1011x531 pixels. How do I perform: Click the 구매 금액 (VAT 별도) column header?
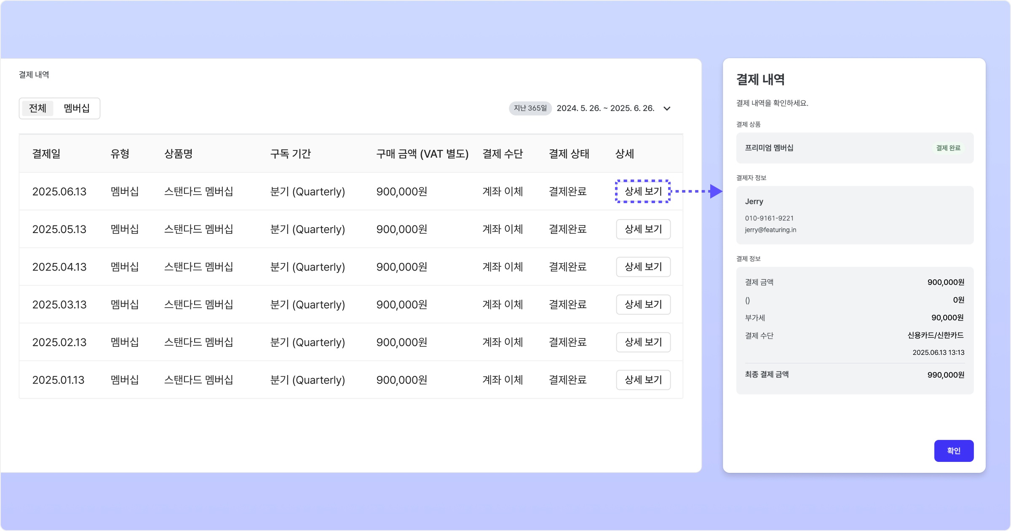tap(422, 154)
